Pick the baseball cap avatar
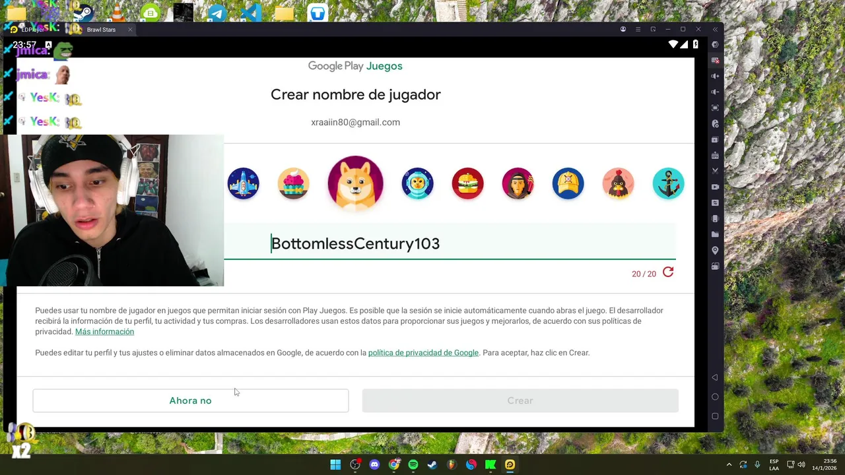Image resolution: width=845 pixels, height=475 pixels. [568, 183]
